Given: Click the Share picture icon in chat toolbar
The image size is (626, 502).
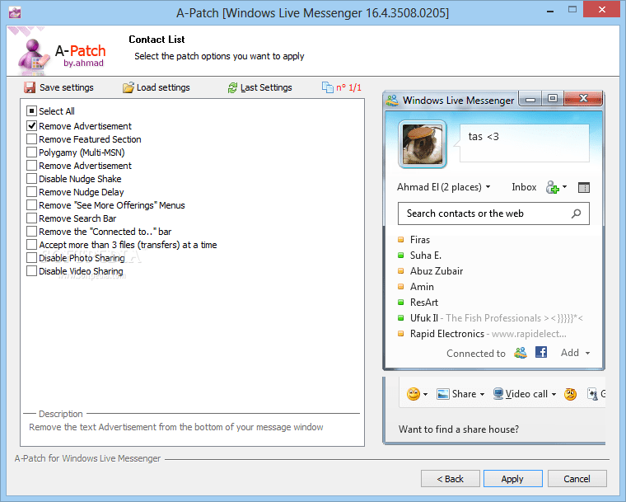Looking at the screenshot, I should (x=443, y=394).
